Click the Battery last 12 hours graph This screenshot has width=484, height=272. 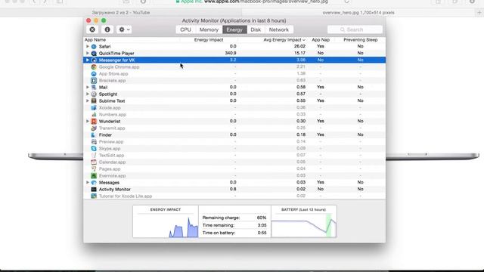coord(304,221)
